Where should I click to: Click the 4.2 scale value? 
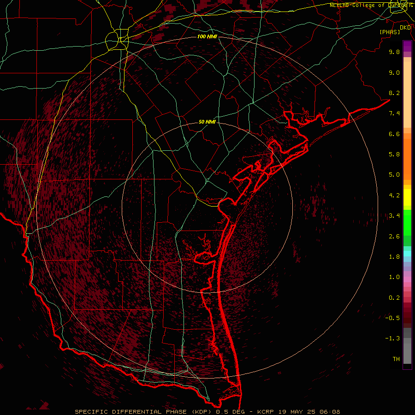tap(394, 196)
